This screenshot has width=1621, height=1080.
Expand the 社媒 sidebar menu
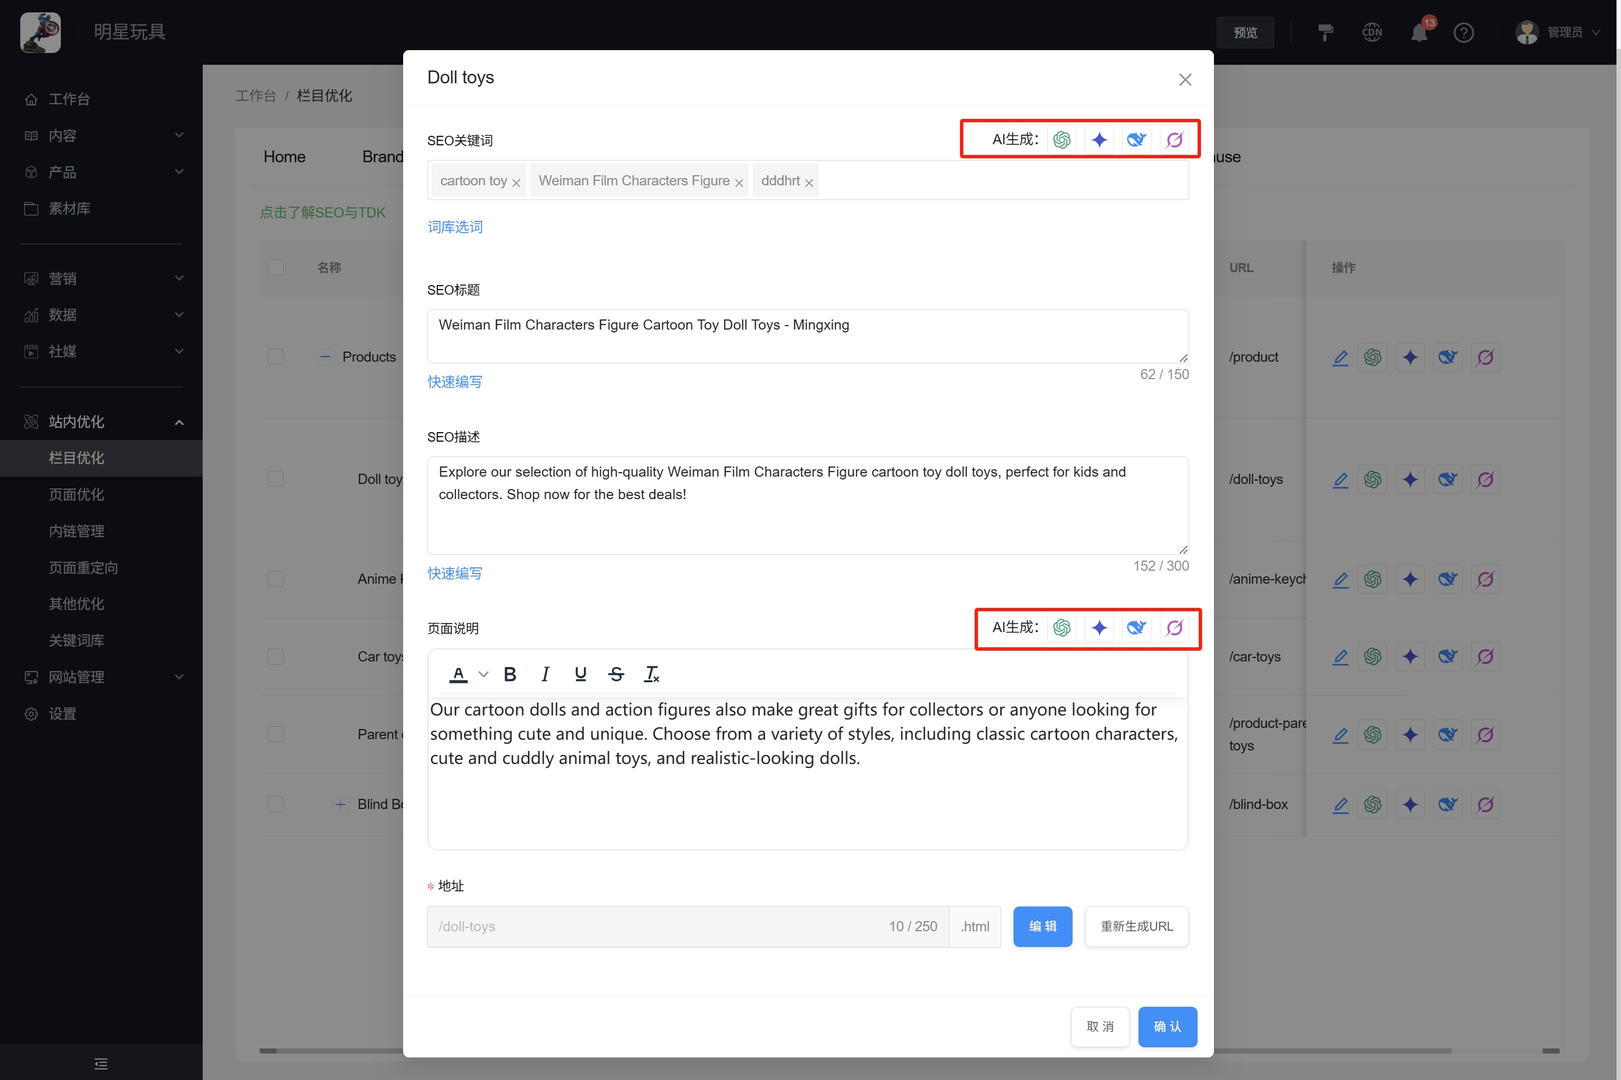pyautogui.click(x=101, y=352)
